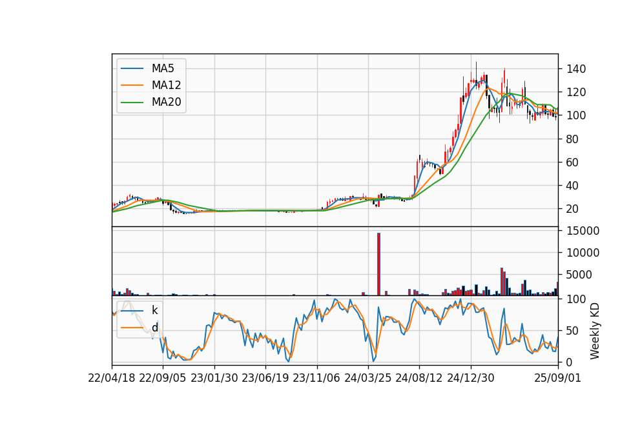Click the 80 price axis label

[x=573, y=139]
